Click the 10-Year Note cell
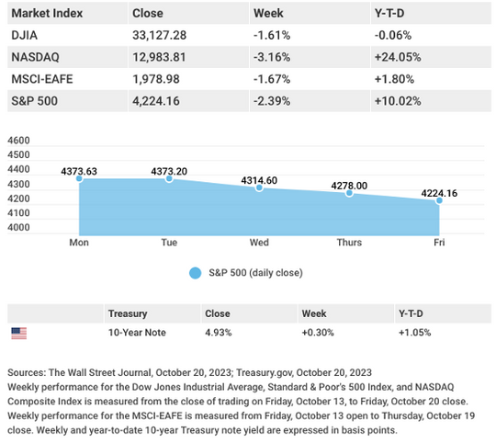 tap(137, 333)
